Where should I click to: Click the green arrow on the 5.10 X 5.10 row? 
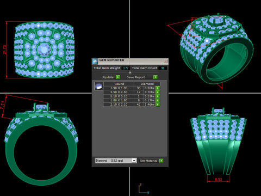158,96
